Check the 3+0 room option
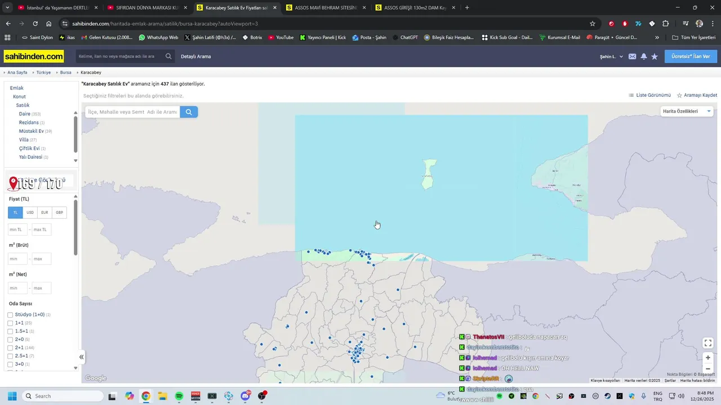The height and width of the screenshot is (405, 721). [10, 364]
